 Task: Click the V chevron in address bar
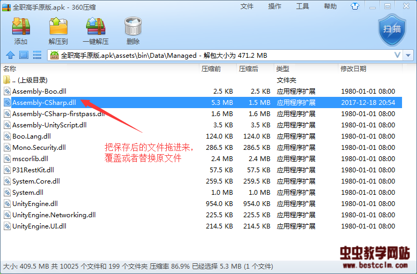click(x=397, y=55)
